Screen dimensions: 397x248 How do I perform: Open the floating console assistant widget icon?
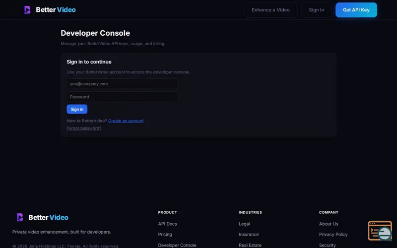click(x=380, y=231)
